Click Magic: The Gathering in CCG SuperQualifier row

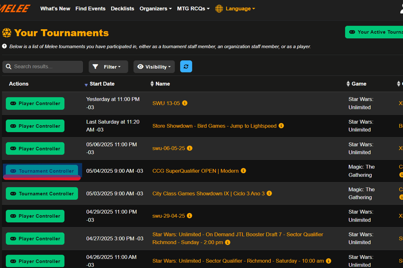(x=361, y=171)
